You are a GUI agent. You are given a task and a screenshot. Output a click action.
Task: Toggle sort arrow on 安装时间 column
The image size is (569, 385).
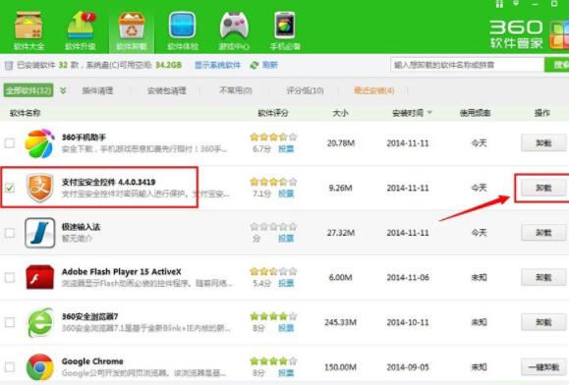[x=429, y=113]
